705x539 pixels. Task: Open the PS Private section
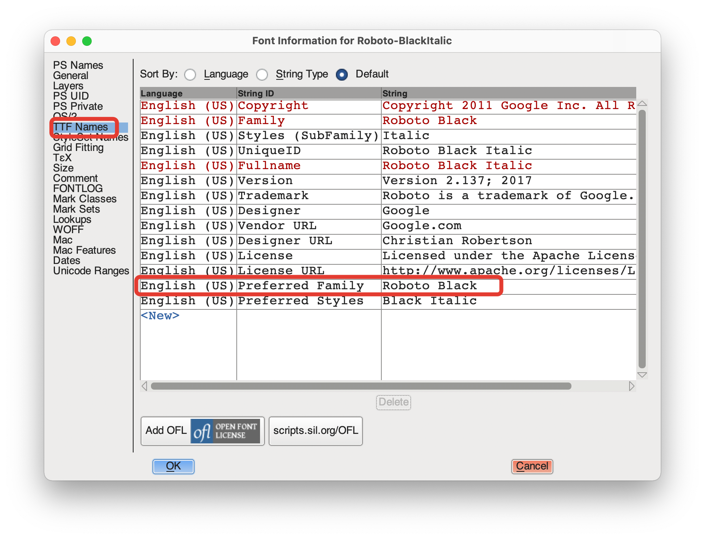78,106
